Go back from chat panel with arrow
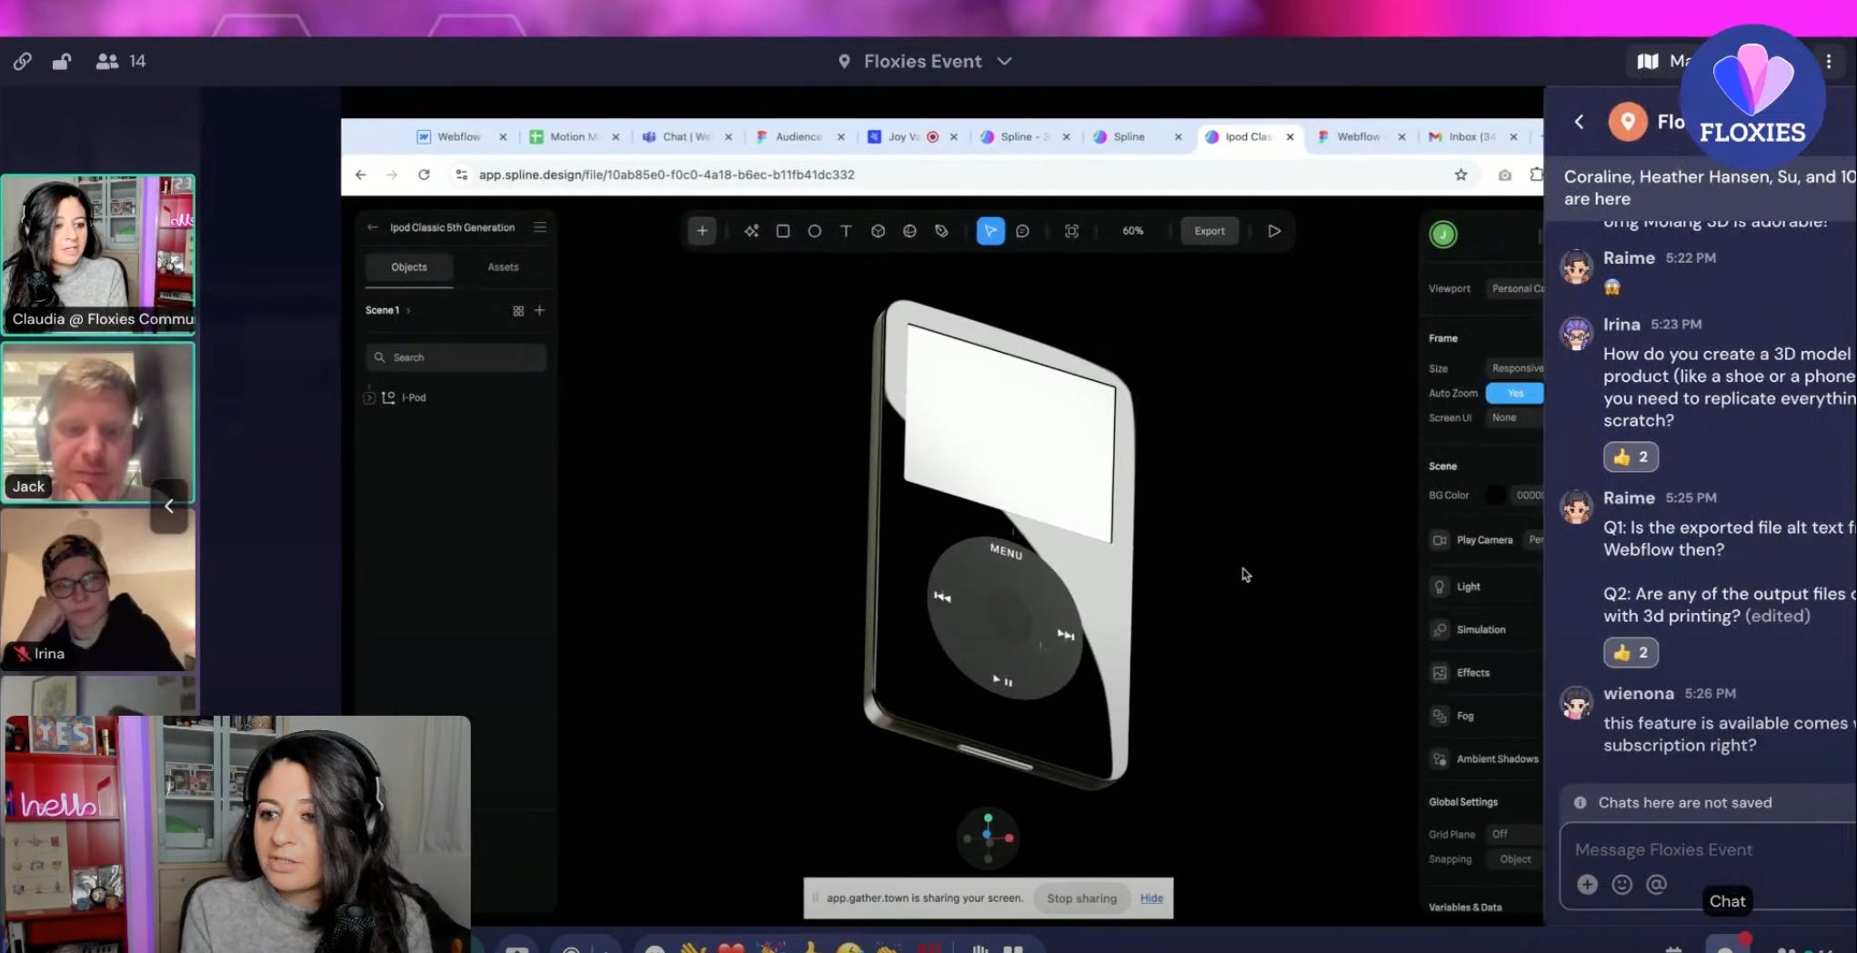The width and height of the screenshot is (1857, 953). pyautogui.click(x=1580, y=122)
